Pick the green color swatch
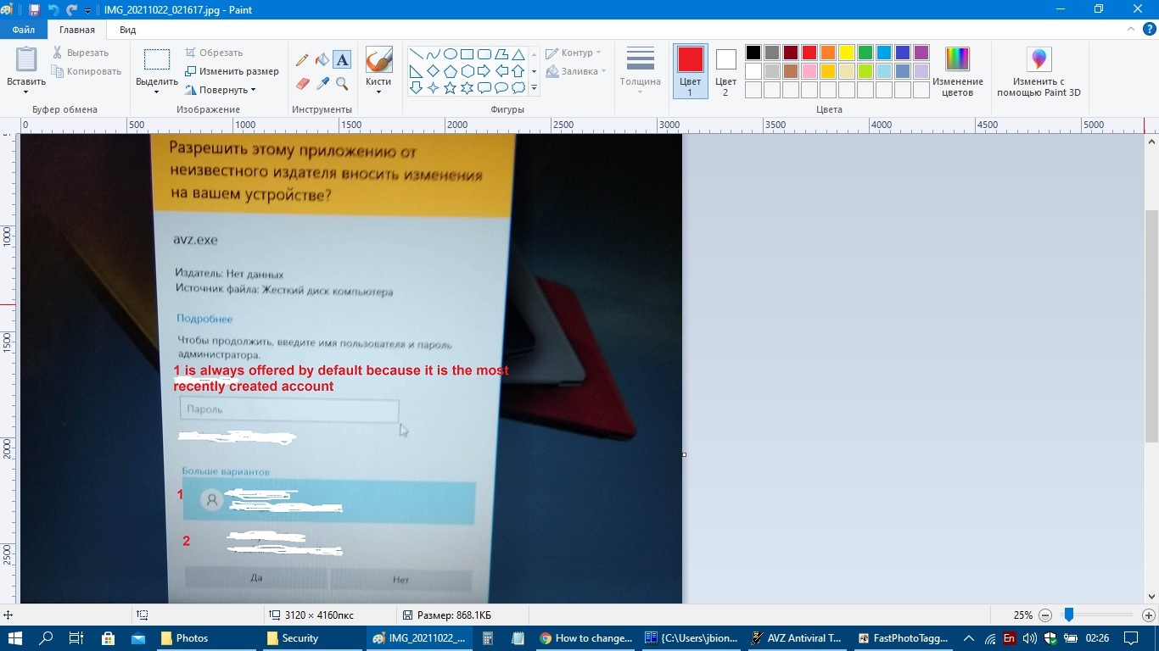Viewport: 1159px width, 651px height. [x=865, y=53]
